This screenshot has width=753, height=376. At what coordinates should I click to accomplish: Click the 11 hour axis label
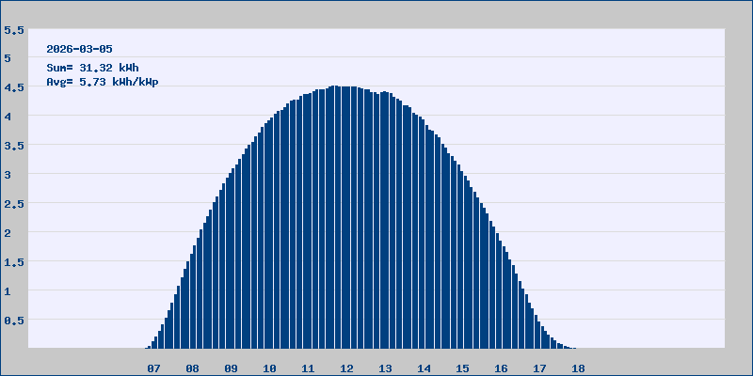tap(309, 368)
